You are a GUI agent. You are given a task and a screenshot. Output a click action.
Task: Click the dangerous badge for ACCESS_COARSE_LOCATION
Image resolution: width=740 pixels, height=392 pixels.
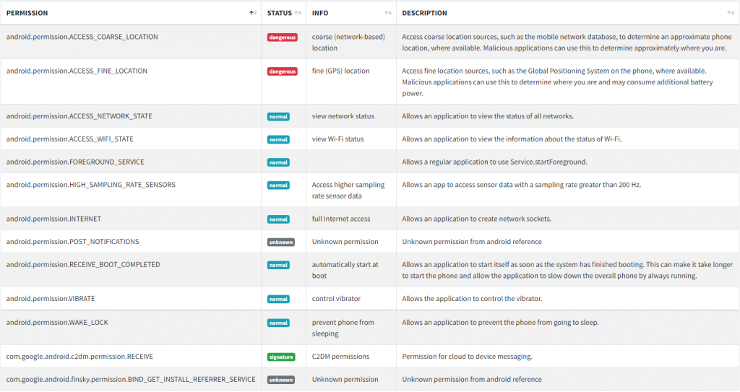283,38
